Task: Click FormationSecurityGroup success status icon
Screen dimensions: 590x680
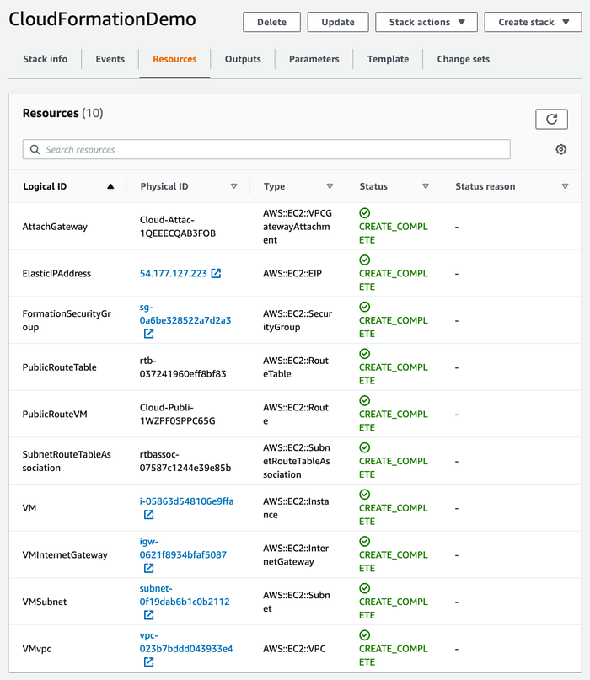Action: tap(365, 307)
